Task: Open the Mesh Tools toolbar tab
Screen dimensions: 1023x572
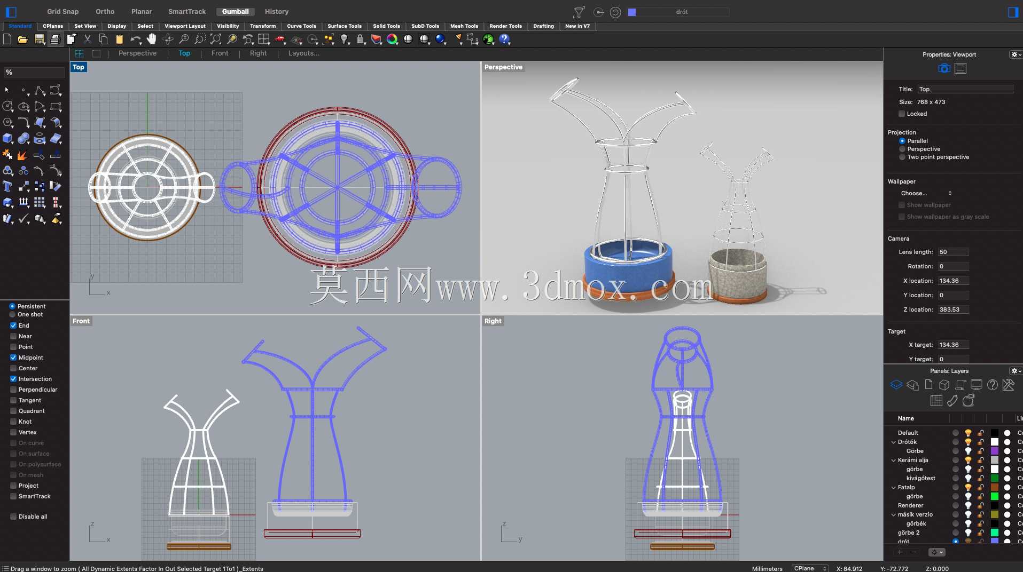Action: click(x=464, y=26)
